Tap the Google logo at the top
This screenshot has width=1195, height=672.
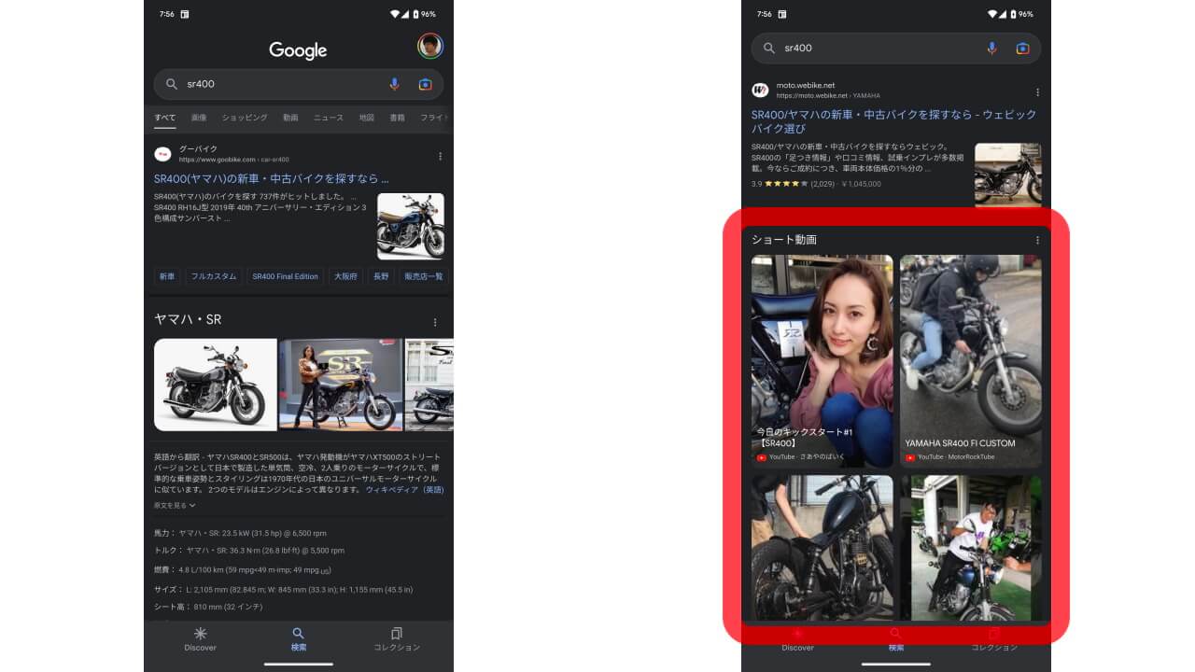298,50
